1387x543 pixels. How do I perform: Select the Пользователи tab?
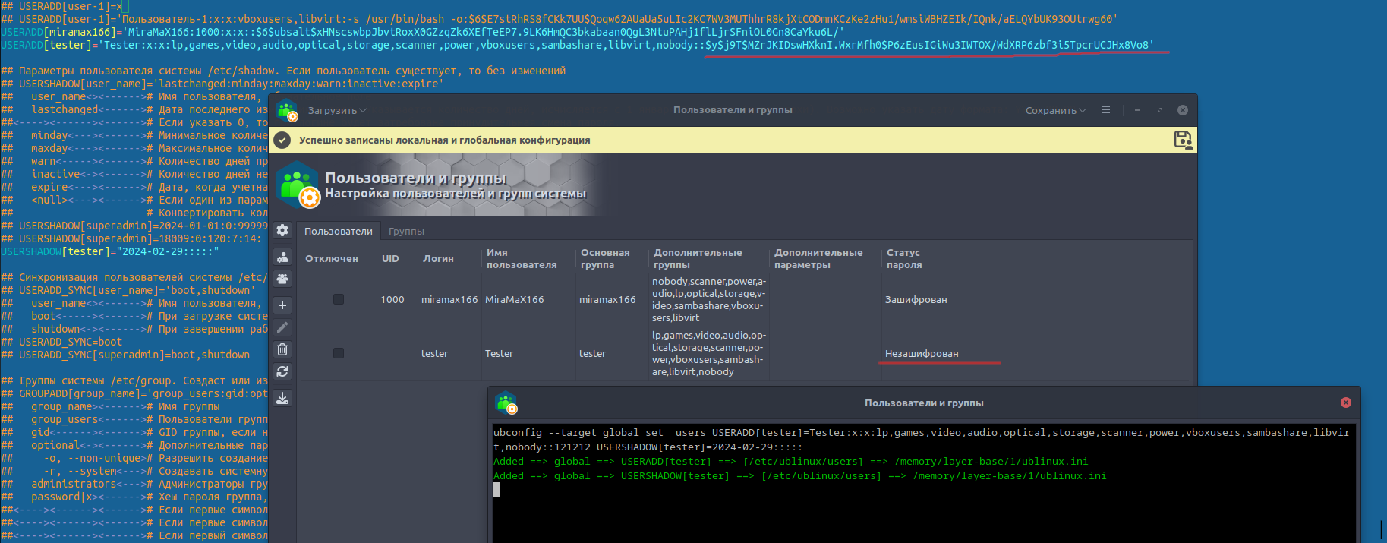(x=339, y=232)
